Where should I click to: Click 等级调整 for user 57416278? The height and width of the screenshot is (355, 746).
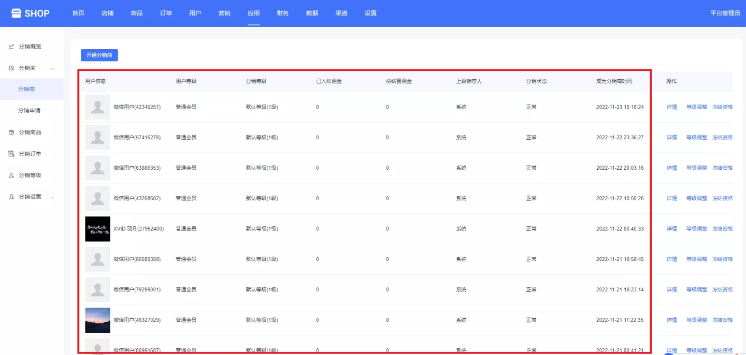coord(697,138)
